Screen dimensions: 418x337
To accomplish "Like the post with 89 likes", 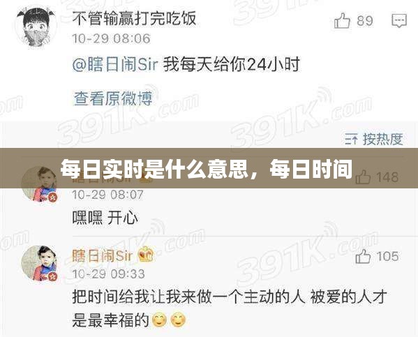I will 342,20.
